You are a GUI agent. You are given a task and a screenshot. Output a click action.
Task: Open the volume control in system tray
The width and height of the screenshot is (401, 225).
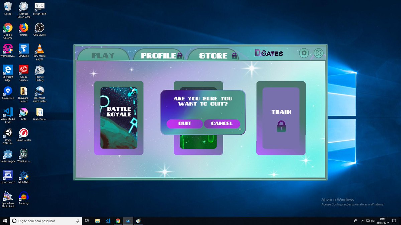pyautogui.click(x=373, y=221)
